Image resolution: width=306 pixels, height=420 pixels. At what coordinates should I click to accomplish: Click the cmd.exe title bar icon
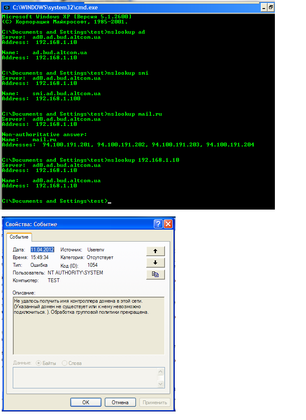[x=7, y=8]
